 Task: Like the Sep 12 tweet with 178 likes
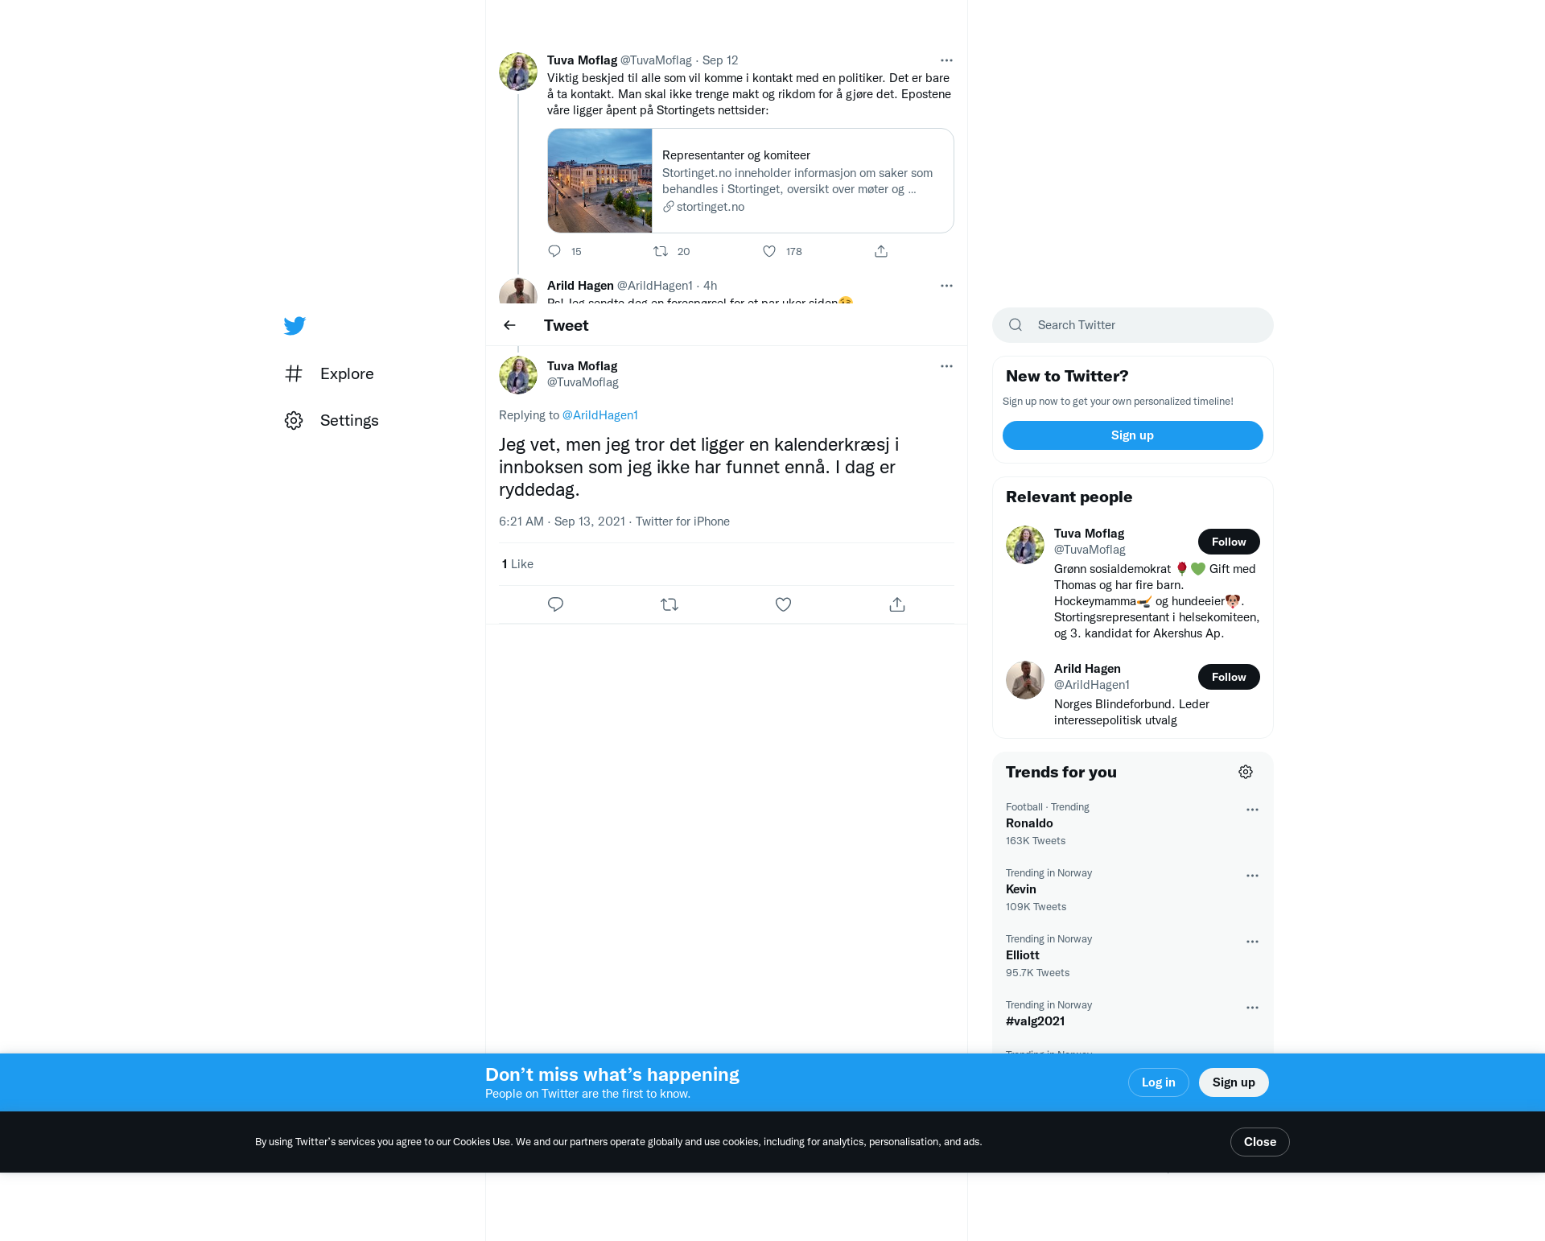pos(782,251)
